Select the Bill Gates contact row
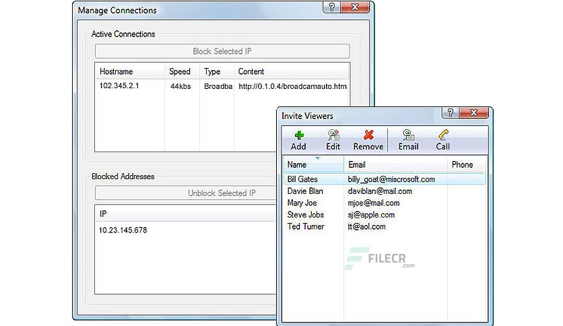This screenshot has width=563, height=326. [x=385, y=179]
